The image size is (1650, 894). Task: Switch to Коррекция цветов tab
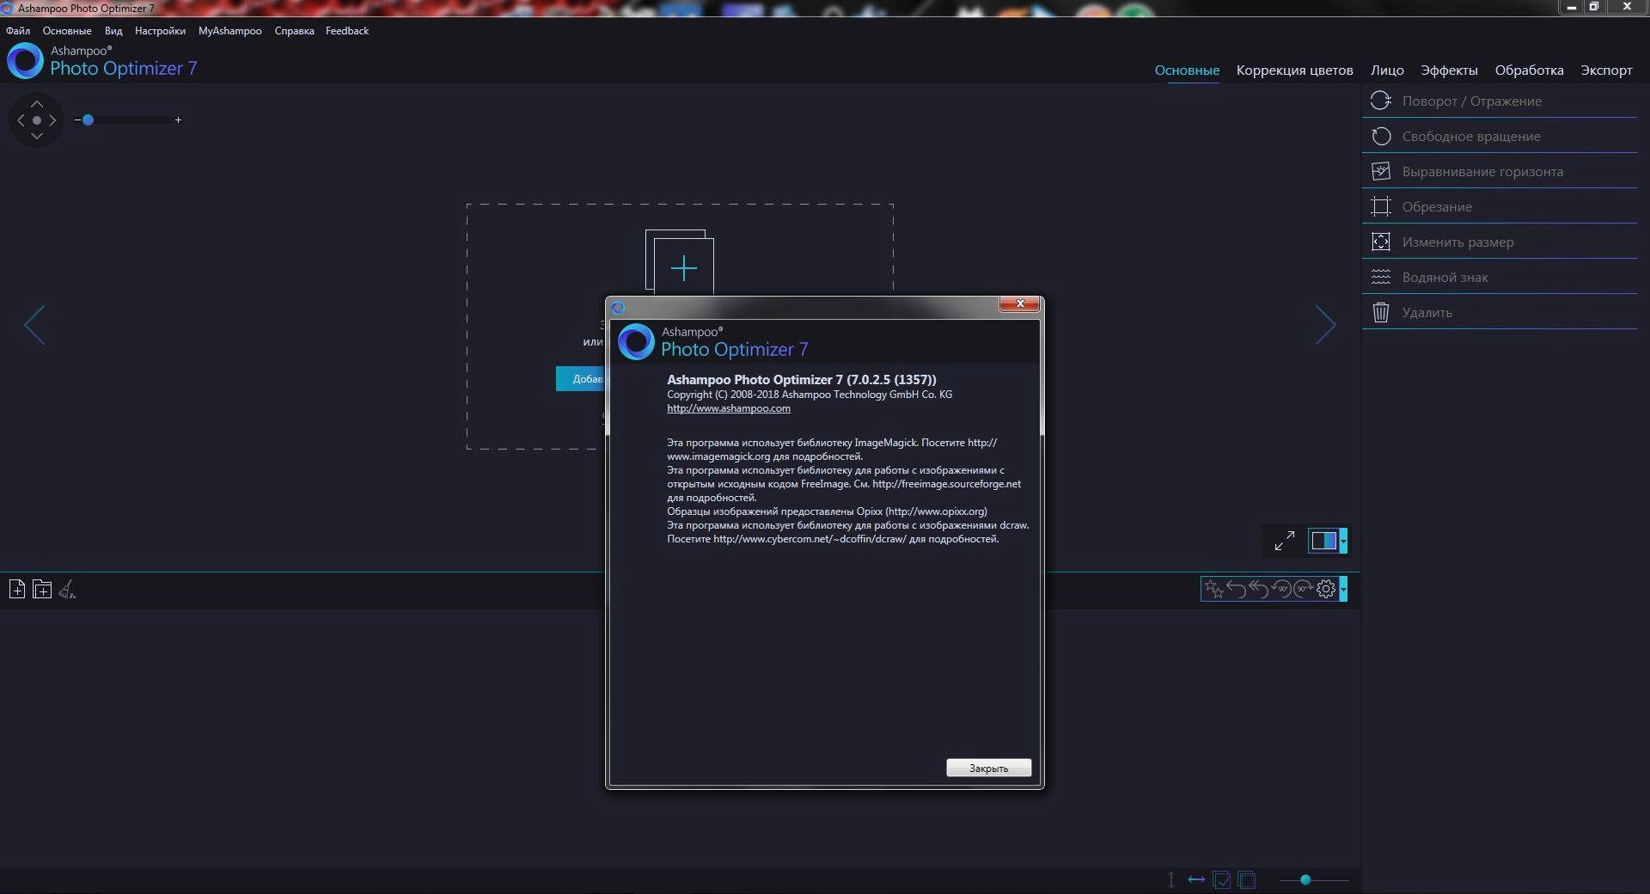pos(1294,70)
